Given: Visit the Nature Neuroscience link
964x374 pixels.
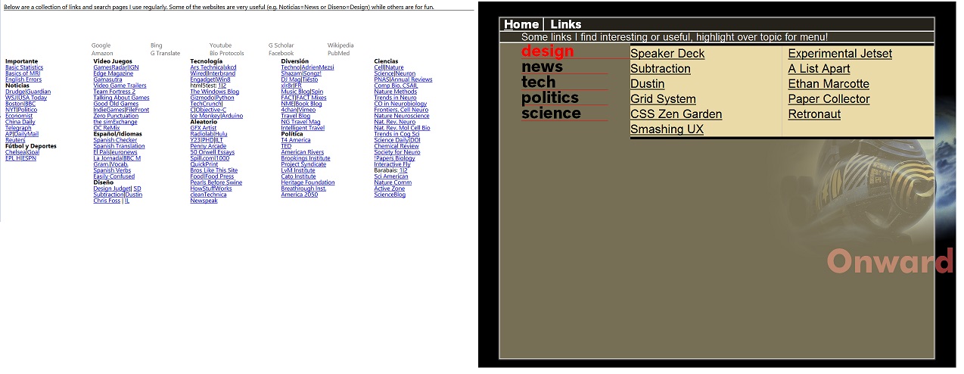Looking at the screenshot, I should click(402, 116).
